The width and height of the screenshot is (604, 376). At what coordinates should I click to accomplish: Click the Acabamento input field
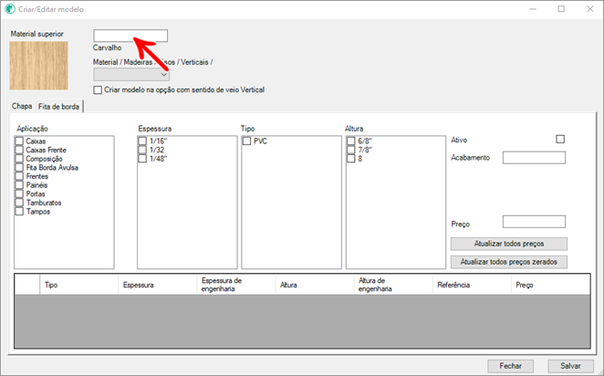(x=534, y=158)
